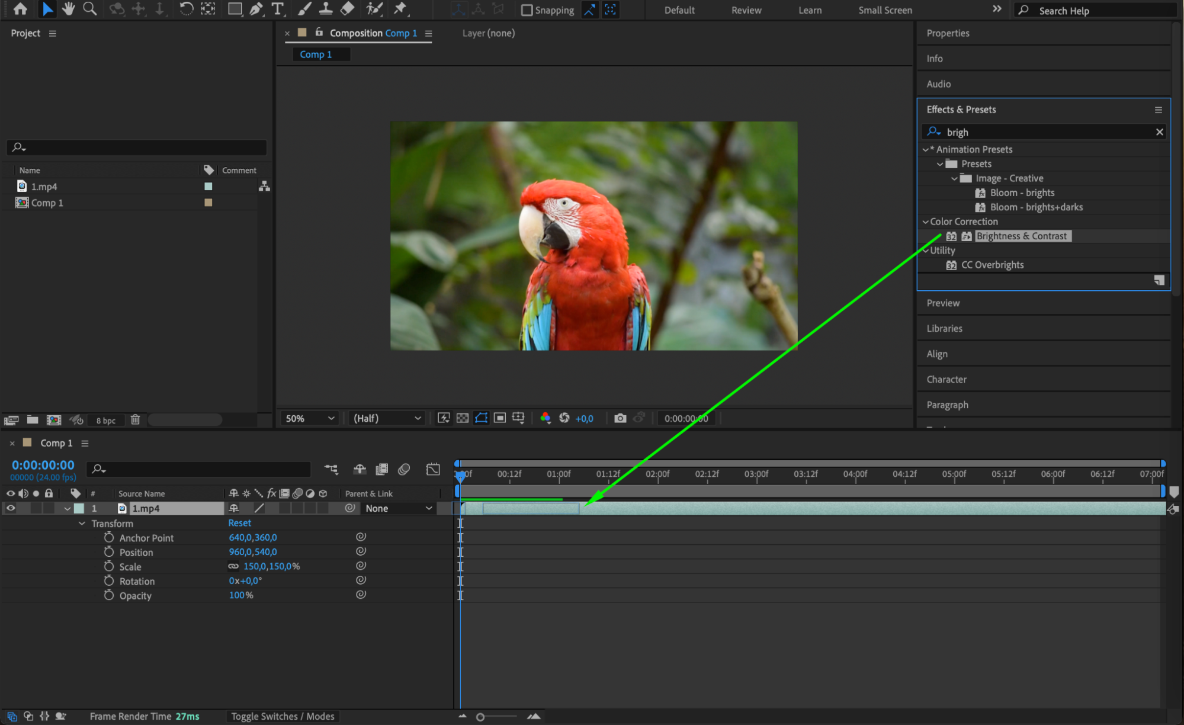Collapse the Color Correction category

tap(925, 222)
